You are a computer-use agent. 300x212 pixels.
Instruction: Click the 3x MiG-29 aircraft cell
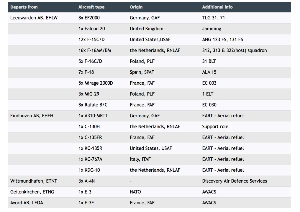coord(89,94)
